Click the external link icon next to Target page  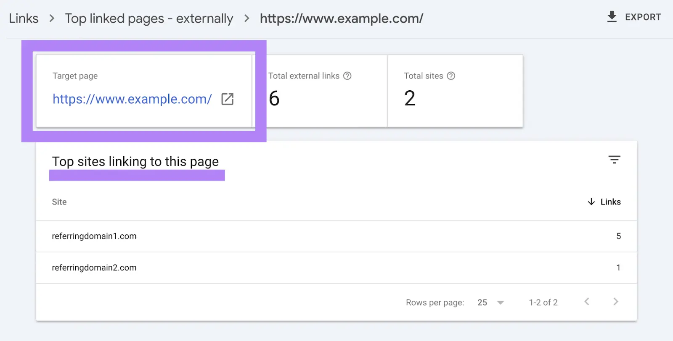227,99
